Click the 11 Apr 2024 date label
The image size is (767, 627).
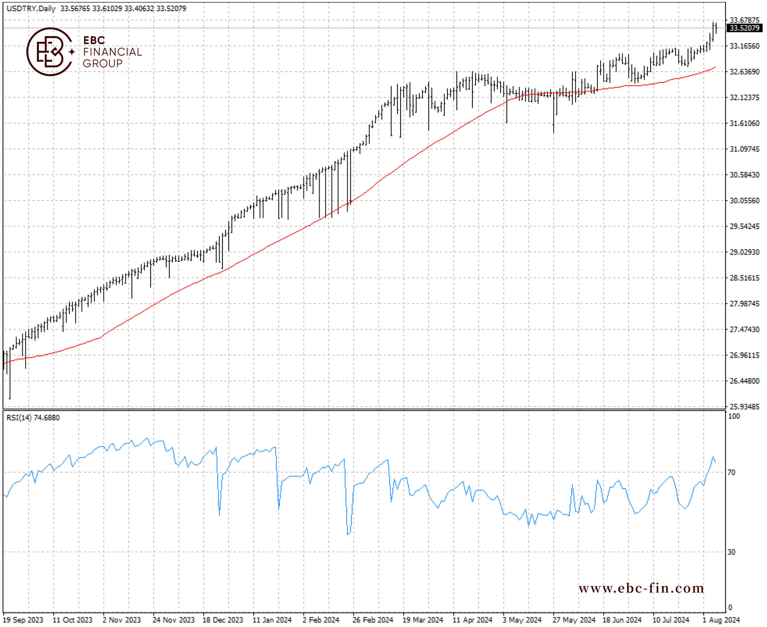[472, 620]
